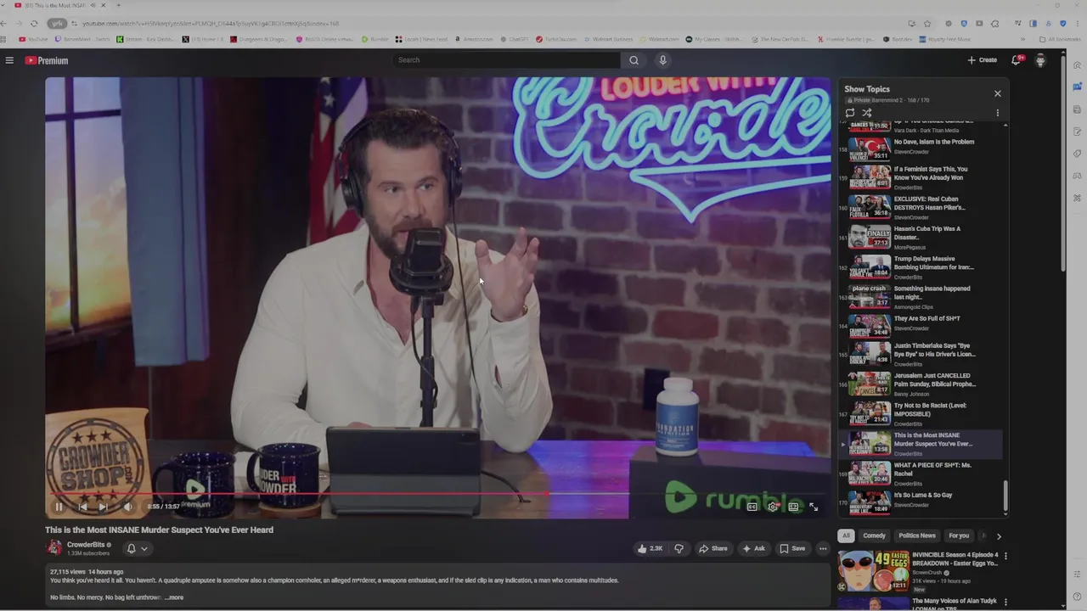Click the Ask AI button
Viewport: 1087px width, 611px height.
753,548
